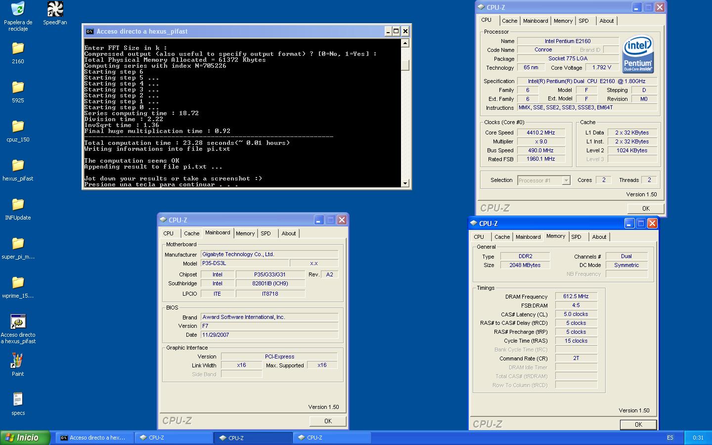712x445 pixels.
Task: Switch to Memory tab in Mainboard window
Action: [245, 233]
